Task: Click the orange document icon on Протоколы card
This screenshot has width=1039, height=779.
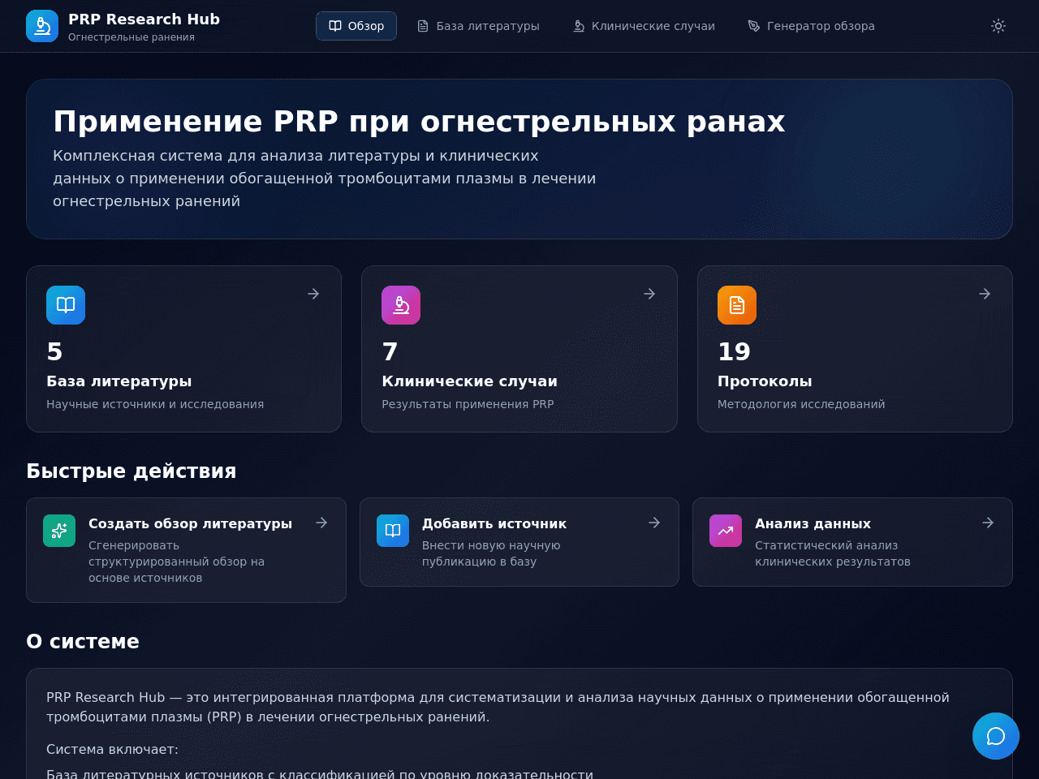Action: tap(737, 305)
